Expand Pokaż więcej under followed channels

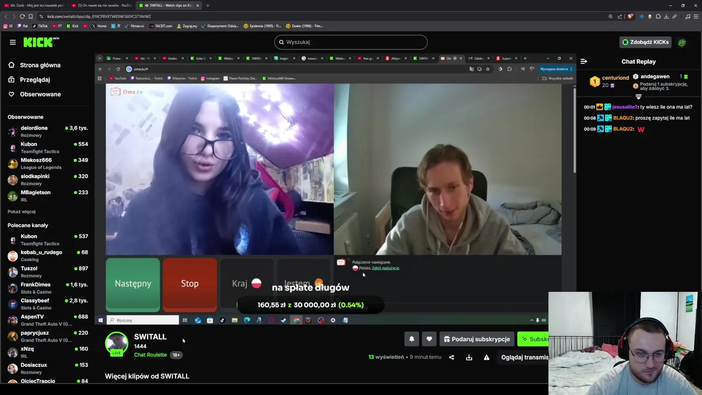coord(21,212)
